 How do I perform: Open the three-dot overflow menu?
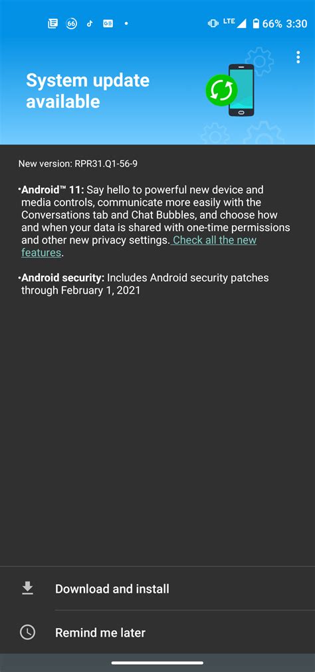(298, 57)
